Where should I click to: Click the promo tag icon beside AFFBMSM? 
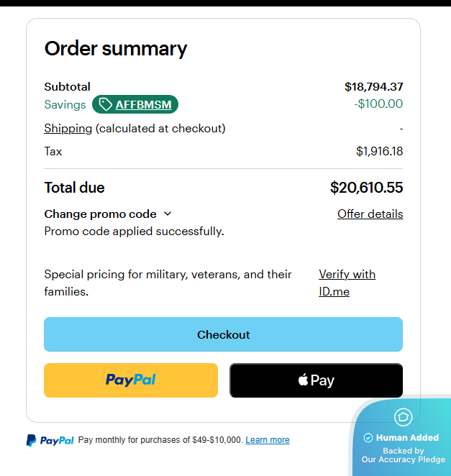105,104
